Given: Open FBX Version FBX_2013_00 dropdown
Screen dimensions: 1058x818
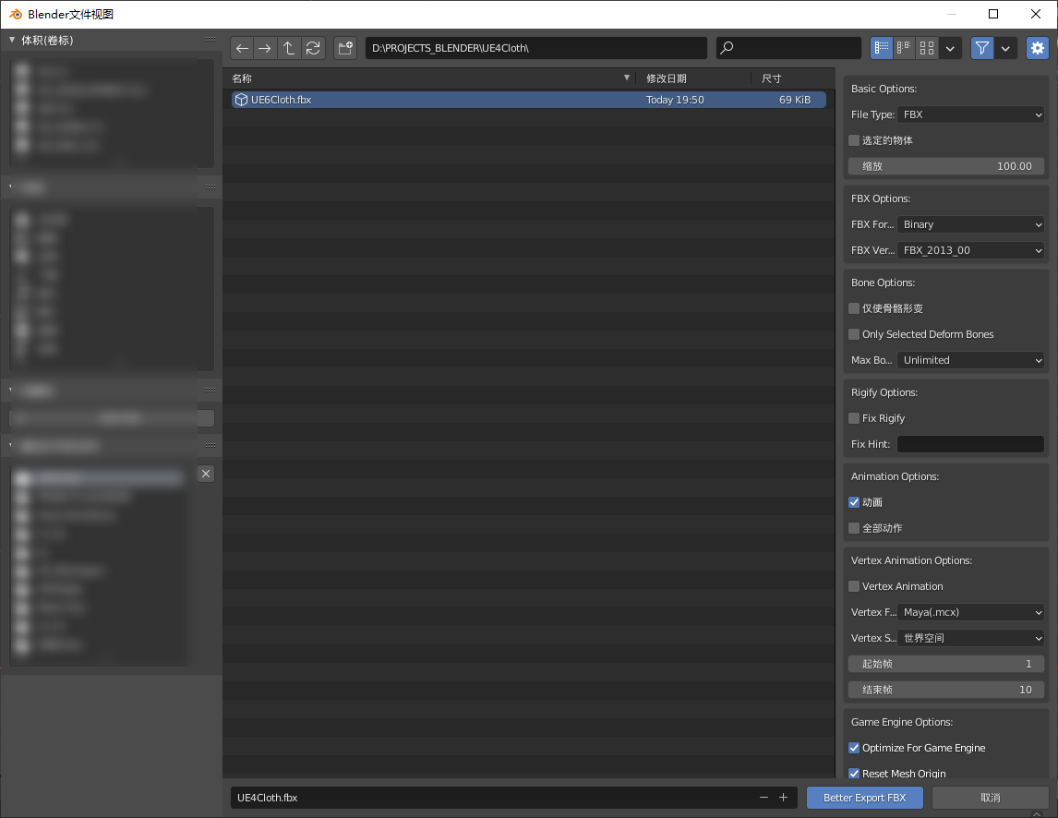Looking at the screenshot, I should tap(970, 250).
